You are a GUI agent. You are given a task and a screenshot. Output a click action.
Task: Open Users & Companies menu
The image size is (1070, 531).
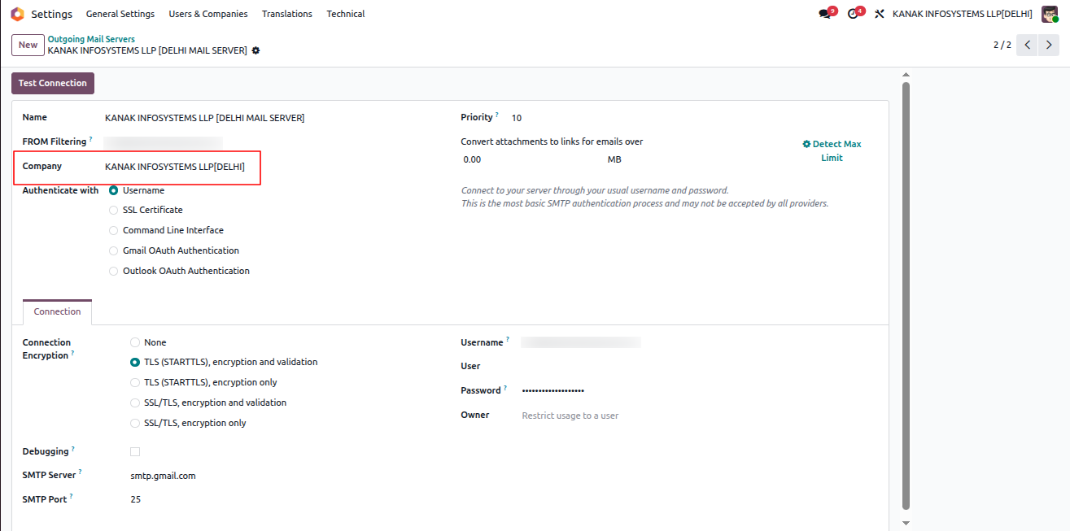pyautogui.click(x=207, y=14)
